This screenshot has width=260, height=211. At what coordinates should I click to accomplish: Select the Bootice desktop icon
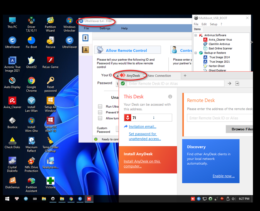click(x=12, y=123)
